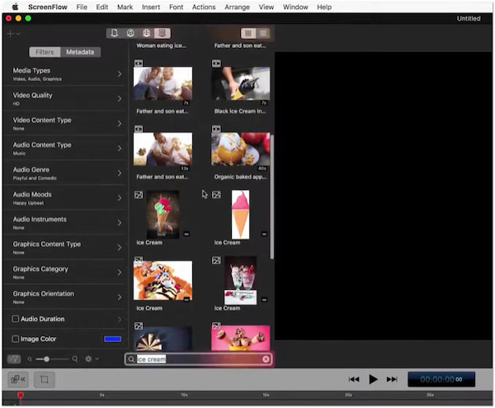Click the crop tool button
The width and height of the screenshot is (495, 408).
[45, 379]
